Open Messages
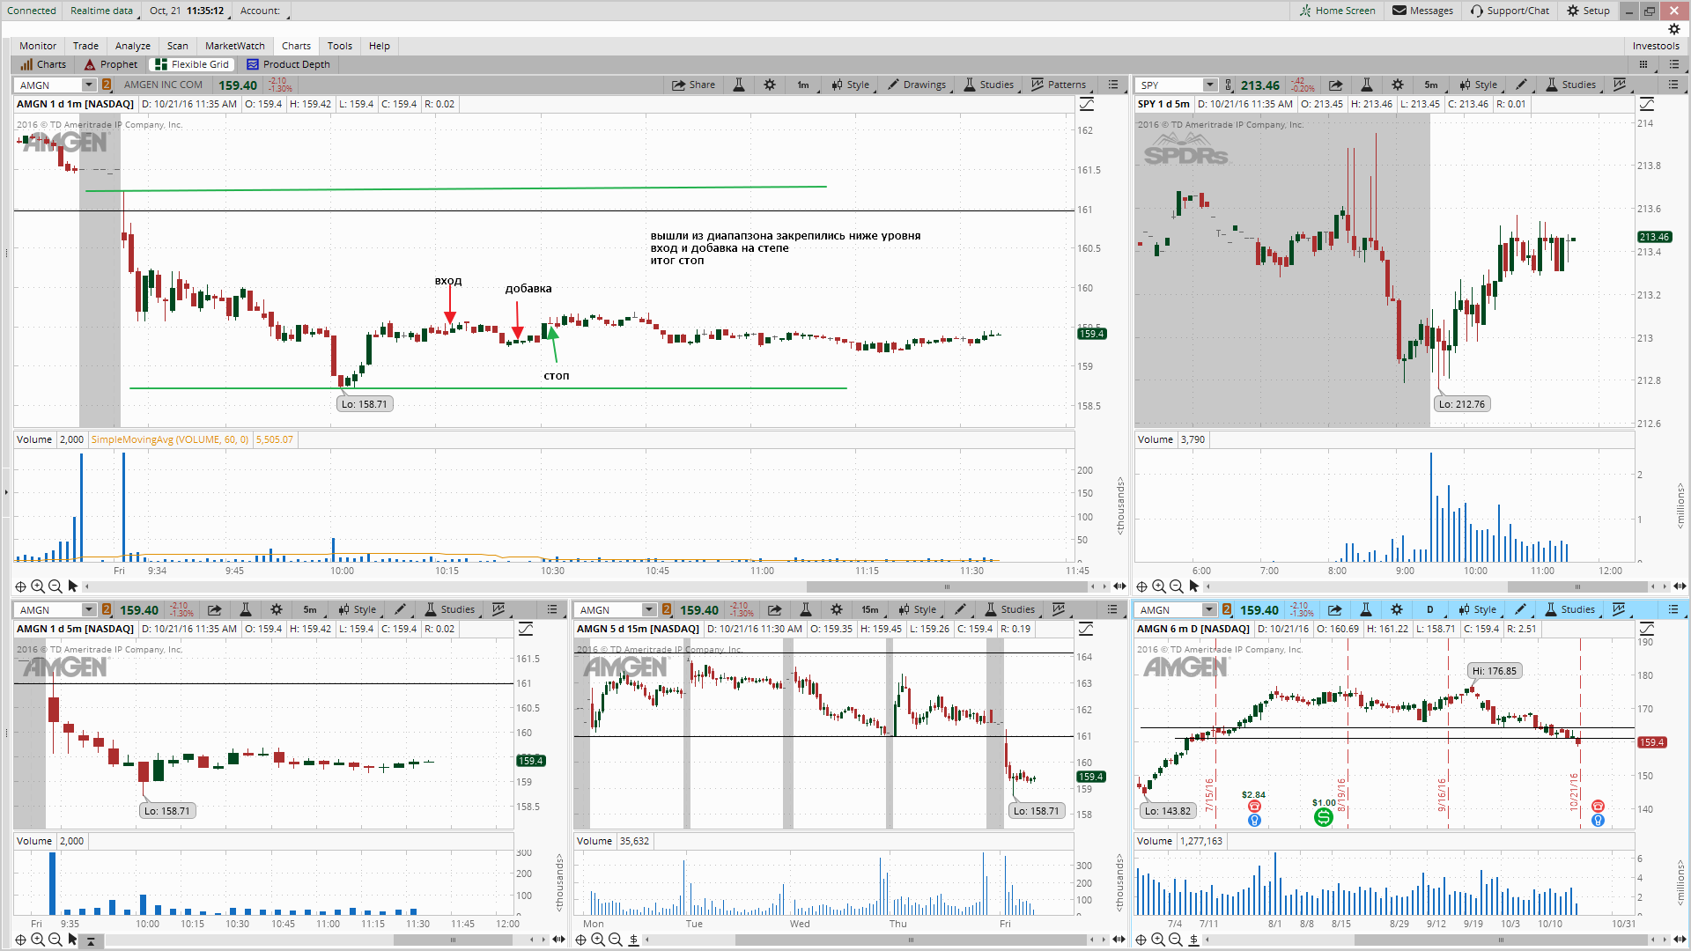The height and width of the screenshot is (951, 1691). tap(1422, 11)
